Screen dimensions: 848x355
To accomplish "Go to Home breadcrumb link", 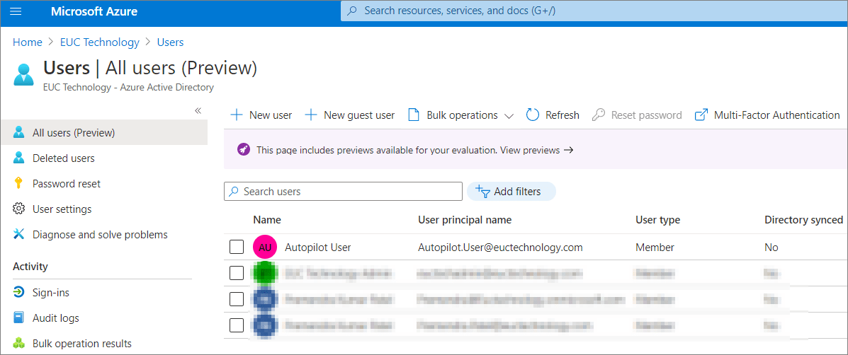I will pos(28,42).
